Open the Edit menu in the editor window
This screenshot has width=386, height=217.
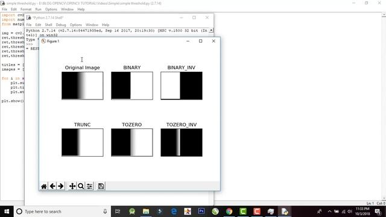coord(14,10)
